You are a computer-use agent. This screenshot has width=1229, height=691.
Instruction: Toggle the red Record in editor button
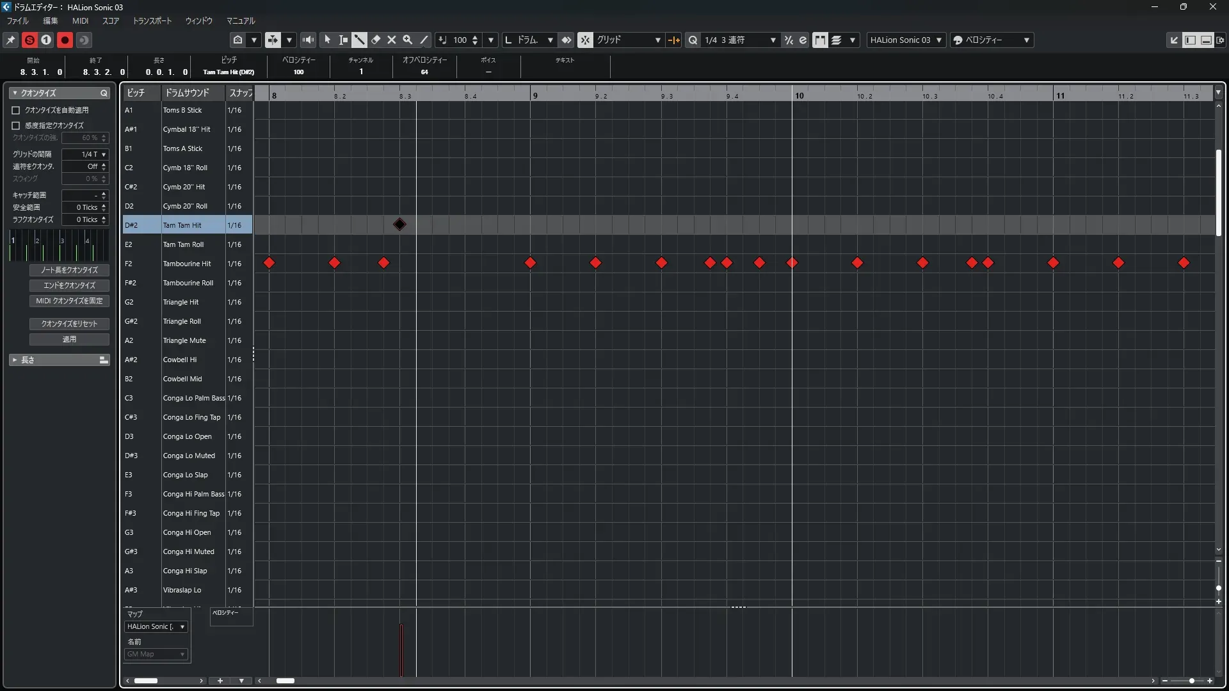pyautogui.click(x=65, y=40)
